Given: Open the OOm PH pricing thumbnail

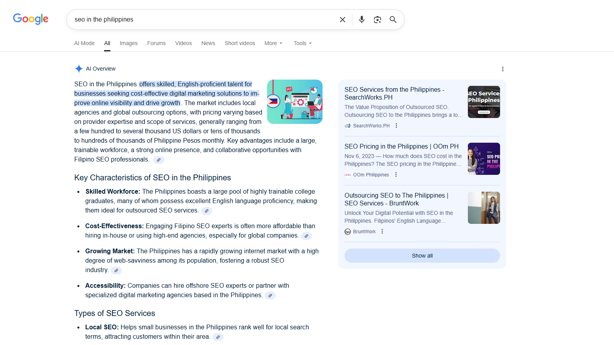Looking at the screenshot, I should (484, 159).
